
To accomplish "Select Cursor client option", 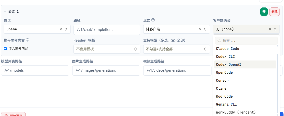I will tap(245, 80).
